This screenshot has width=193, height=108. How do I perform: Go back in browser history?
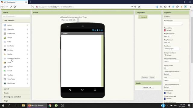click(3, 7)
